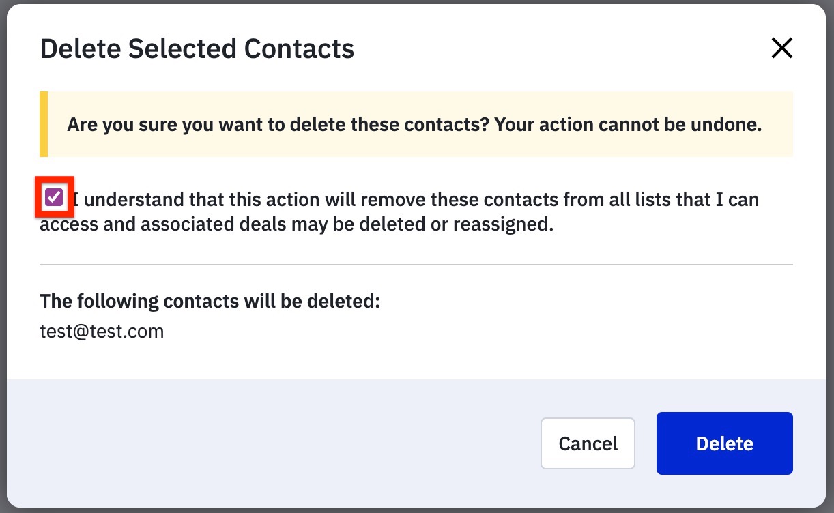Toggle the purple checkmark box

[x=54, y=198]
